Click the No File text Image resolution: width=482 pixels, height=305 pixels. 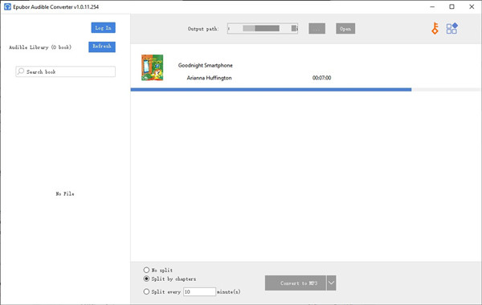(x=65, y=193)
